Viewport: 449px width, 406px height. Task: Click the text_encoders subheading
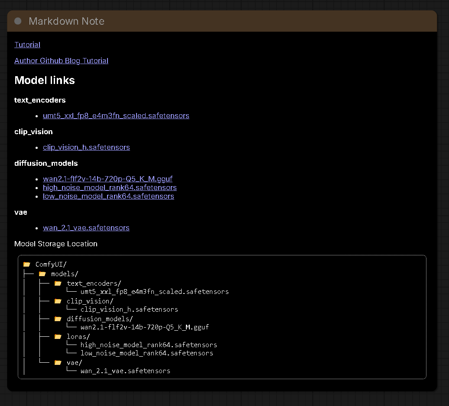(x=40, y=100)
